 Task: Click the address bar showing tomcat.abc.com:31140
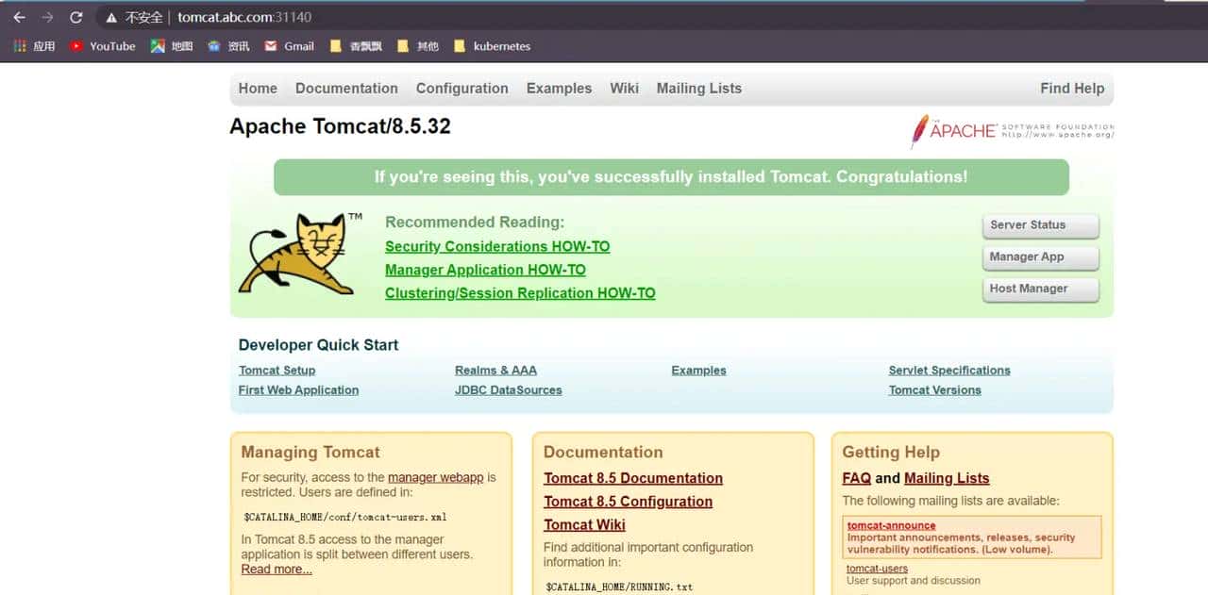click(244, 17)
